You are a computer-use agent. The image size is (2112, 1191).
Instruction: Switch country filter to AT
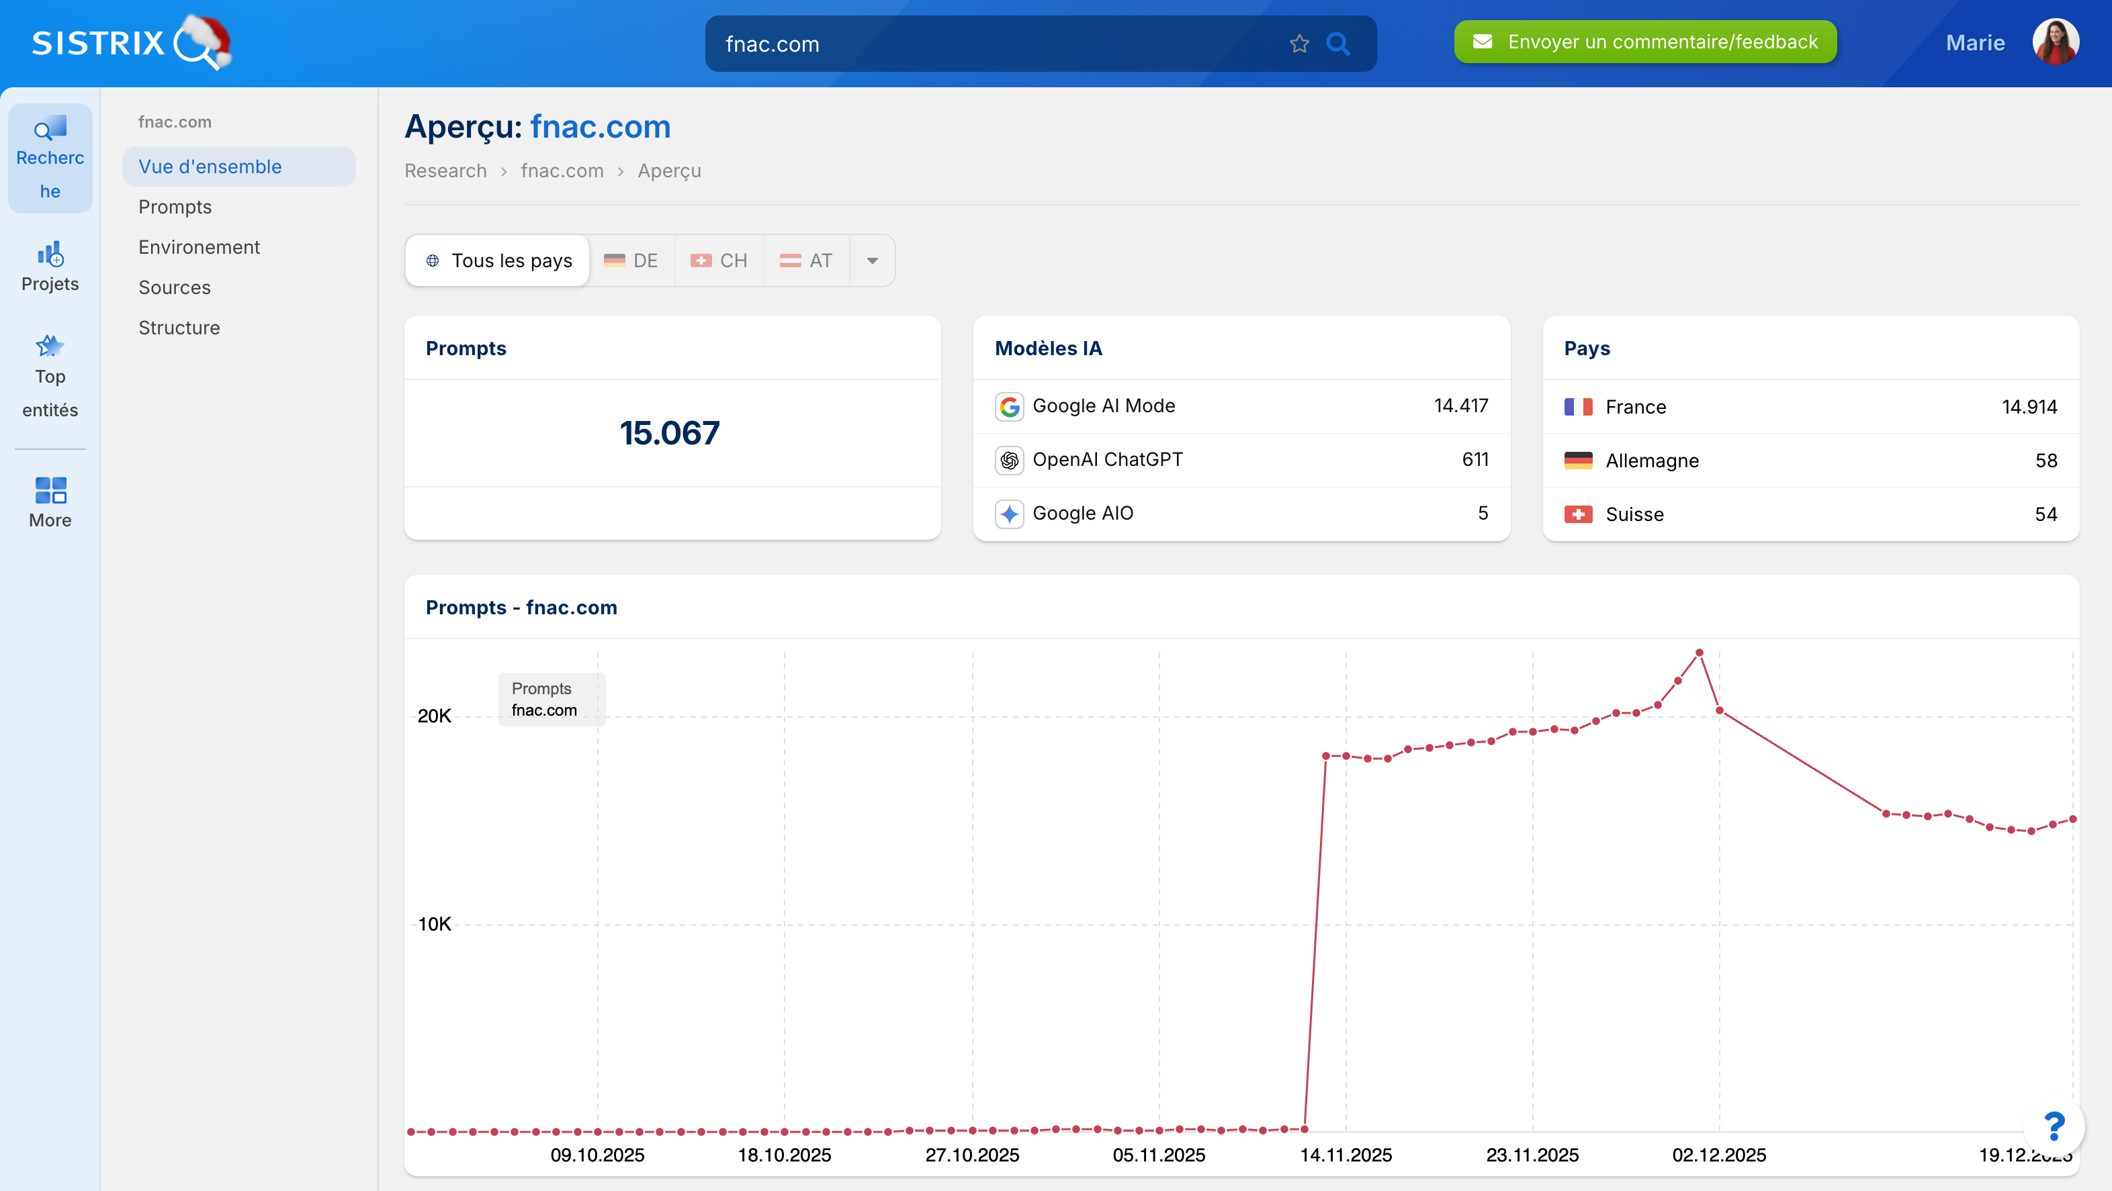(x=806, y=260)
